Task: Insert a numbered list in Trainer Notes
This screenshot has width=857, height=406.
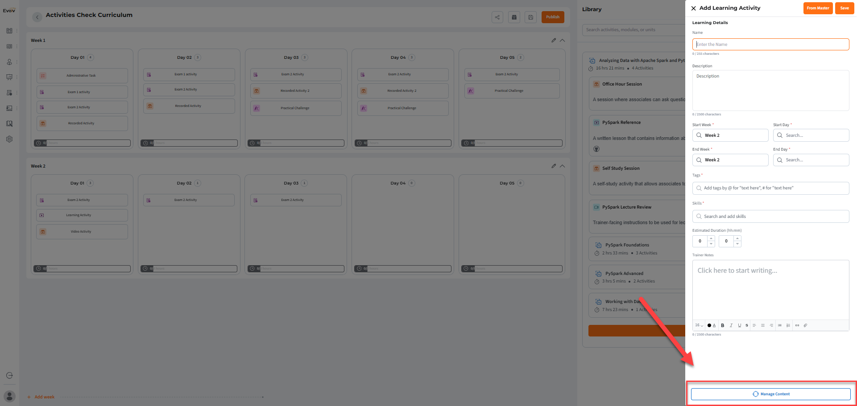Action: 788,325
